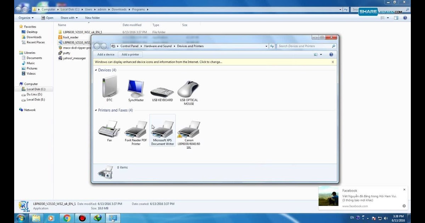Open Facebook notification settings gear
Image resolution: width=425 pixels, height=223 pixels.
[x=404, y=206]
